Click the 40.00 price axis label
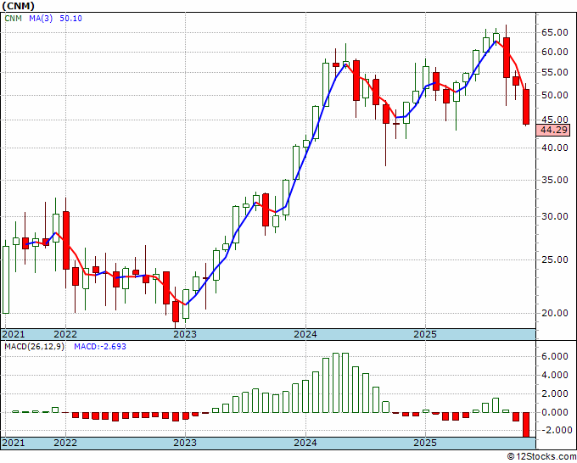Viewport: 577px width, 463px height. pyautogui.click(x=555, y=148)
